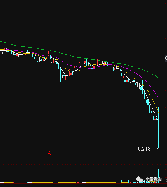Select the latest long cyan candlestick
Image resolution: width=167 pixels, height=187 pixels.
(158, 128)
